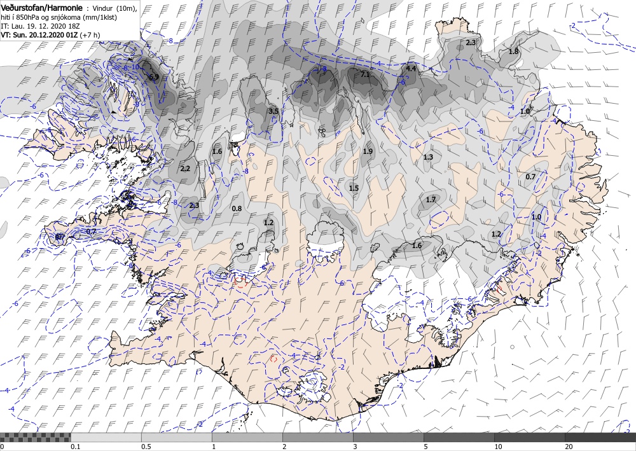Image resolution: width=636 pixels, height=451 pixels.
Task: Click the 1.7 snowfall value
Action: tap(431, 200)
